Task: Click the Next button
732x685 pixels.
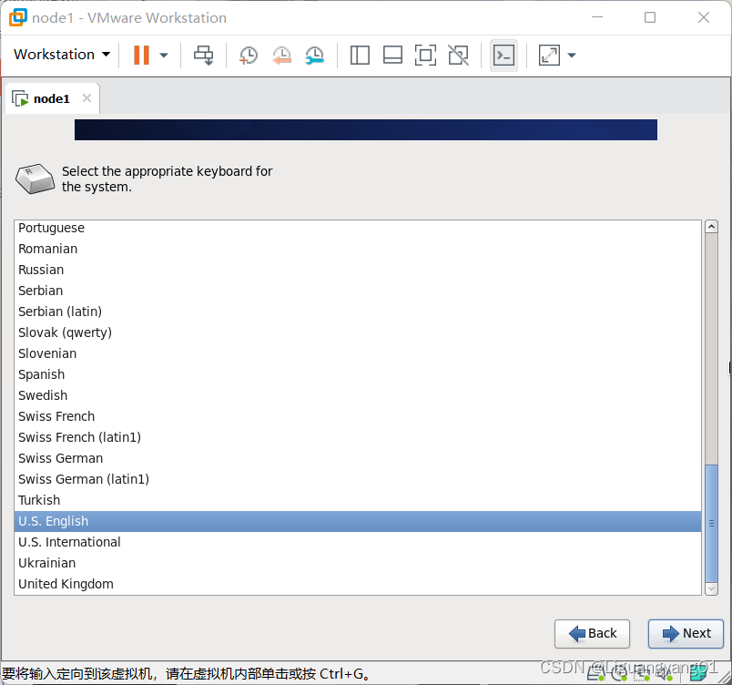Action: [x=686, y=634]
